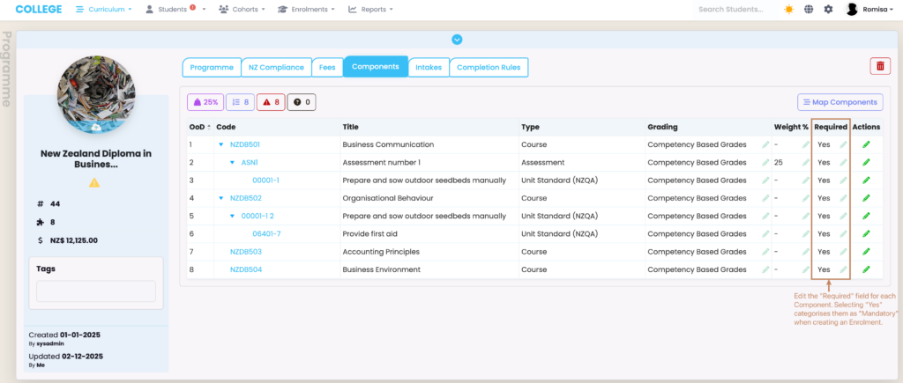Screen dimensions: 903x383
Task: Edit weight pencil for Organisational Behaviour row
Action: pos(805,198)
